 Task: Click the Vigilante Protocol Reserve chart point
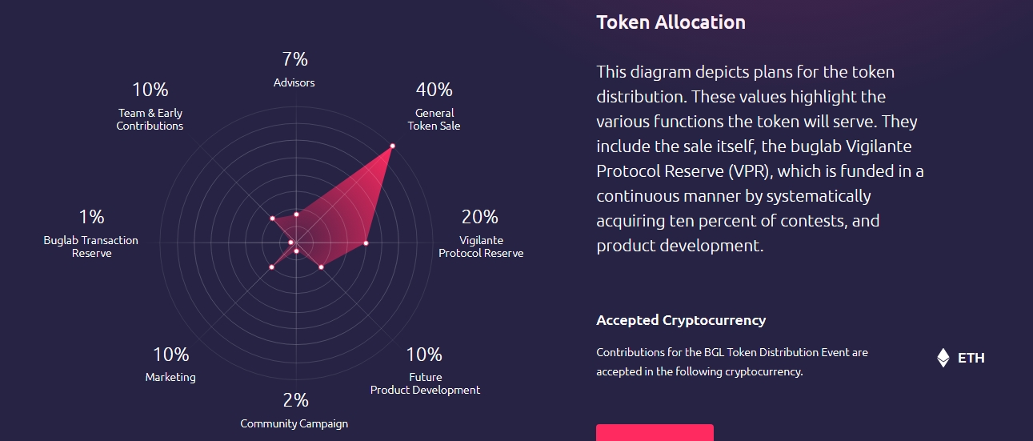click(x=366, y=243)
